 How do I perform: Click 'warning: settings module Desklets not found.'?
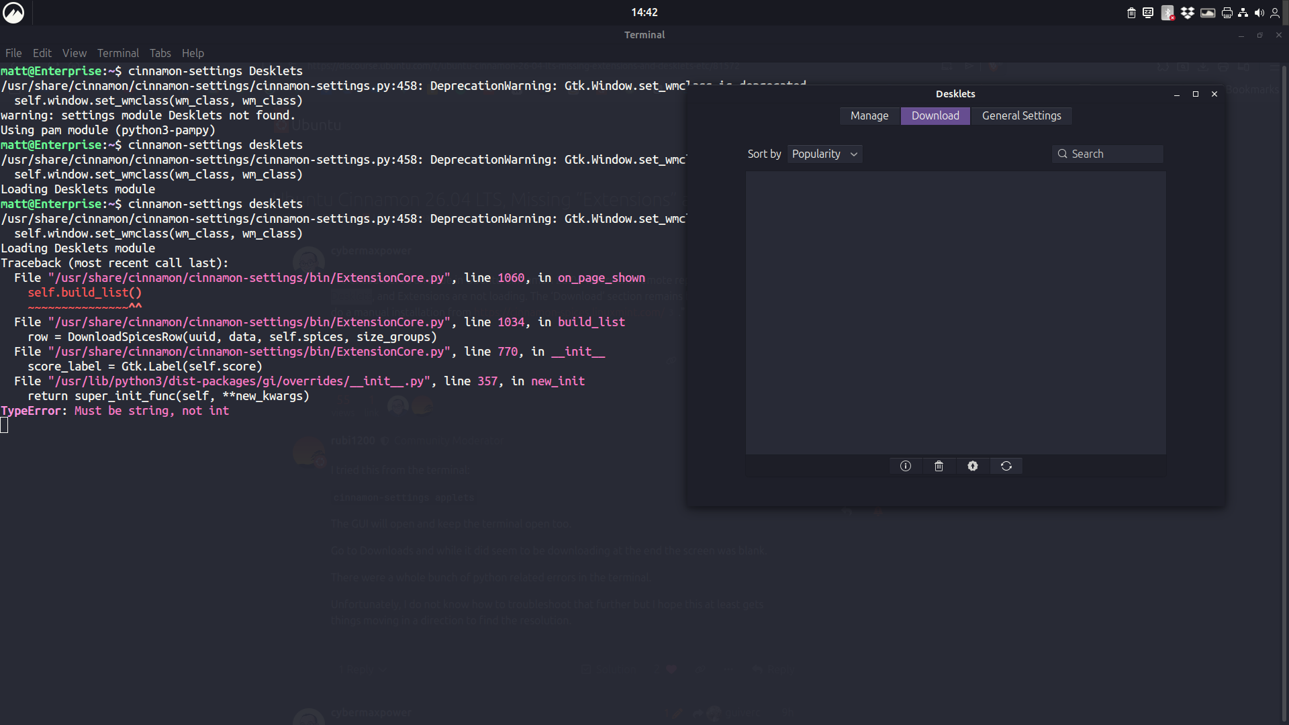click(148, 115)
